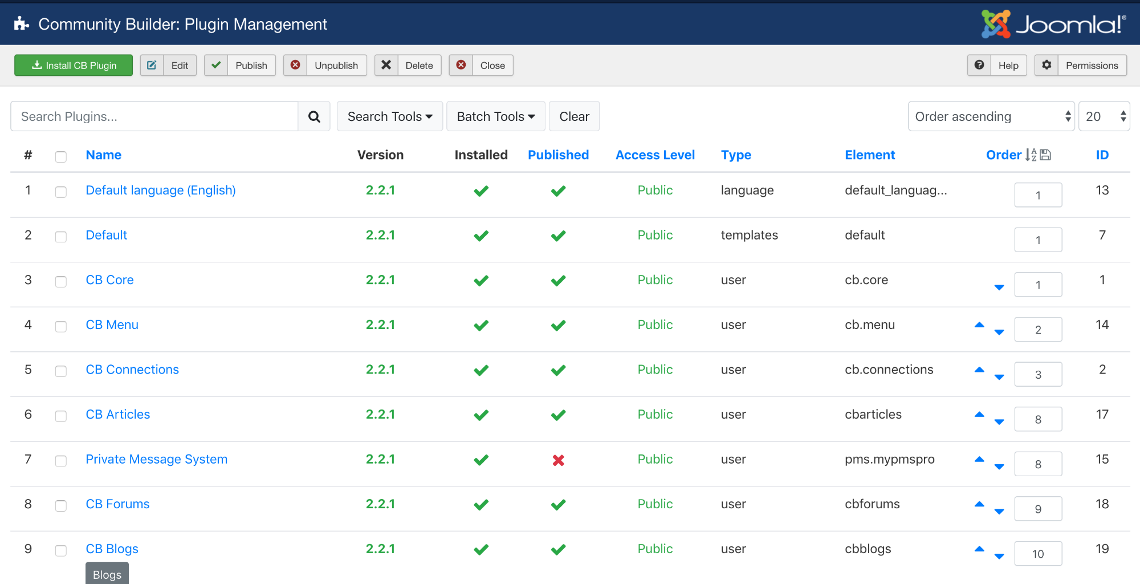
Task: Toggle published checkmark for CB Core
Action: 558,281
